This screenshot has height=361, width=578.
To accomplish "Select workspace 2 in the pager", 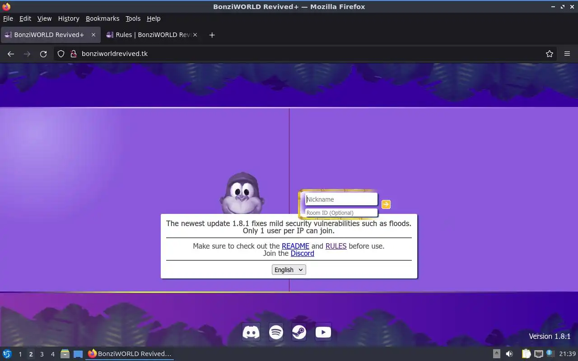I will pos(31,354).
